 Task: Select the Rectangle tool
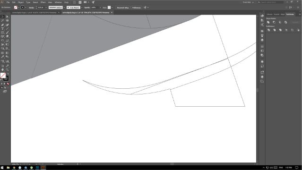[2, 33]
